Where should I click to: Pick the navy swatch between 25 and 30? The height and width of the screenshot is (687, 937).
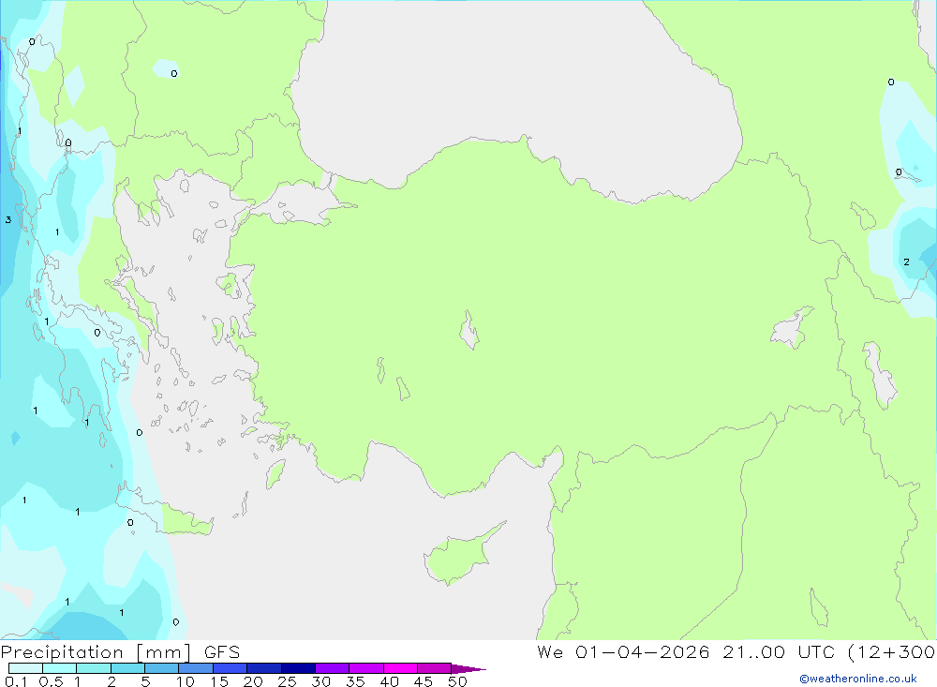(x=298, y=668)
